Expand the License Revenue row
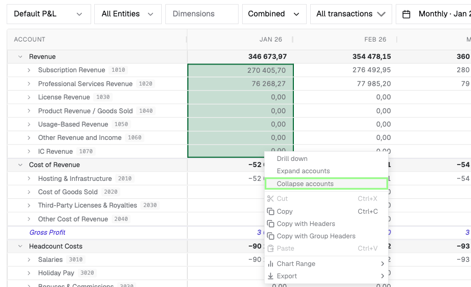Screen dimensions: 471x287 click(x=29, y=97)
